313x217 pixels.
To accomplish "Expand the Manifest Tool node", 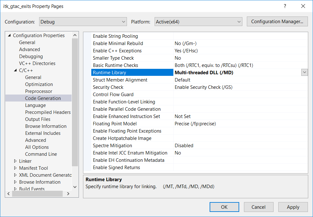I will click(15, 168).
